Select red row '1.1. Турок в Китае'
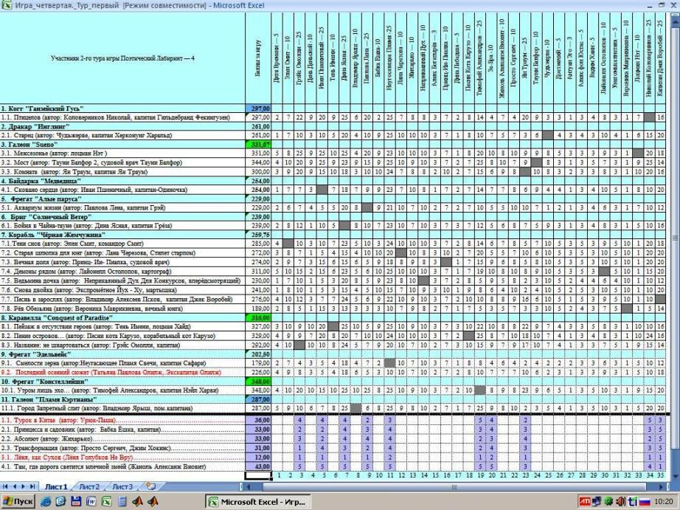Viewport: 680px width, 510px height. coord(122,420)
